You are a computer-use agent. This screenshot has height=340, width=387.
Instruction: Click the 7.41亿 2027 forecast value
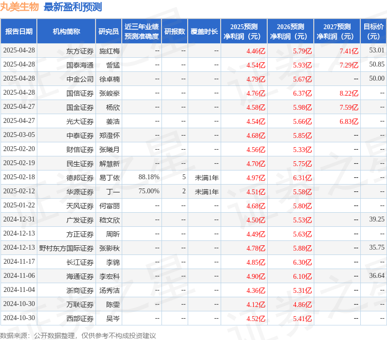(x=349, y=51)
